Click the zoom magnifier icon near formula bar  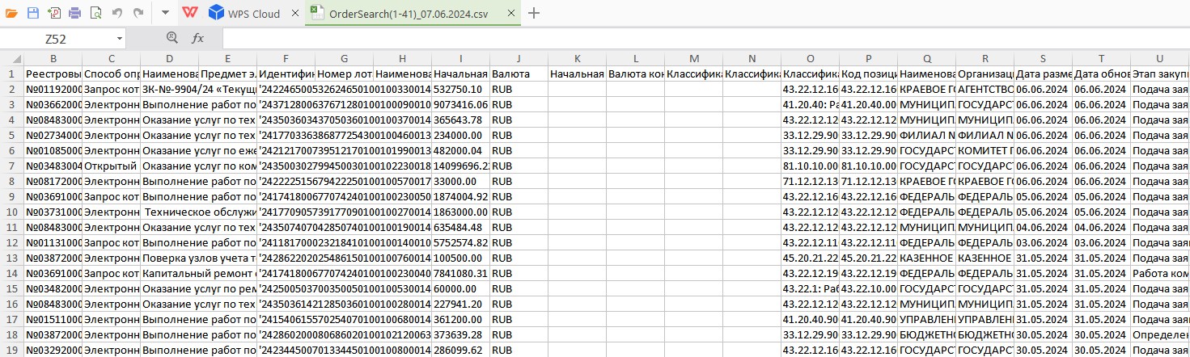pos(172,38)
